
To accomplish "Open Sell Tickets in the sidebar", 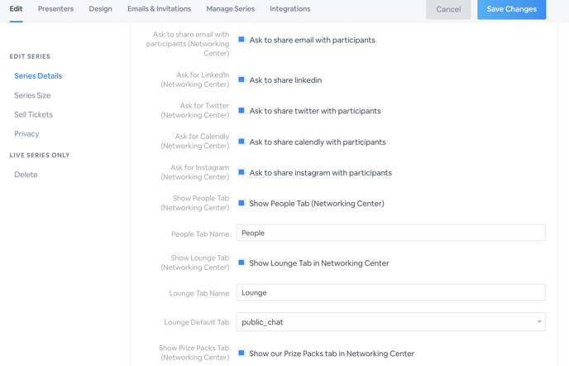I will [33, 114].
